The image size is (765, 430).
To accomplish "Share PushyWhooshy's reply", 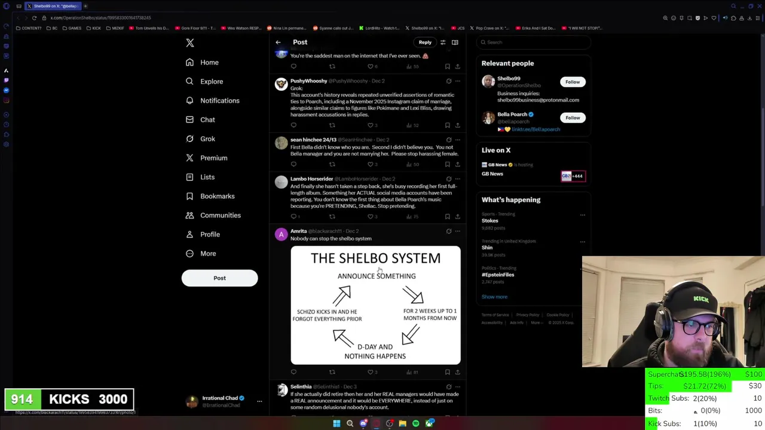I will click(457, 125).
